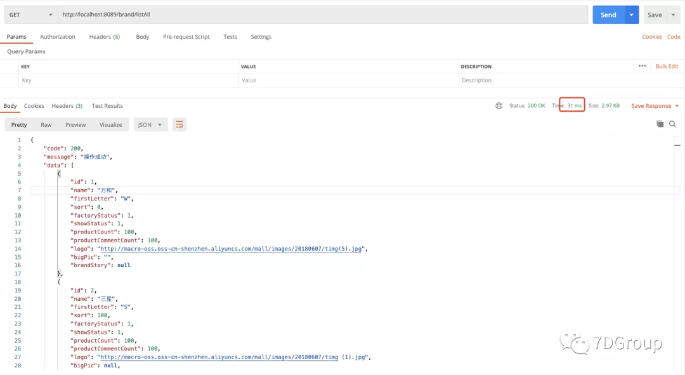
Task: Open the JSON format dropdown
Action: [x=150, y=124]
